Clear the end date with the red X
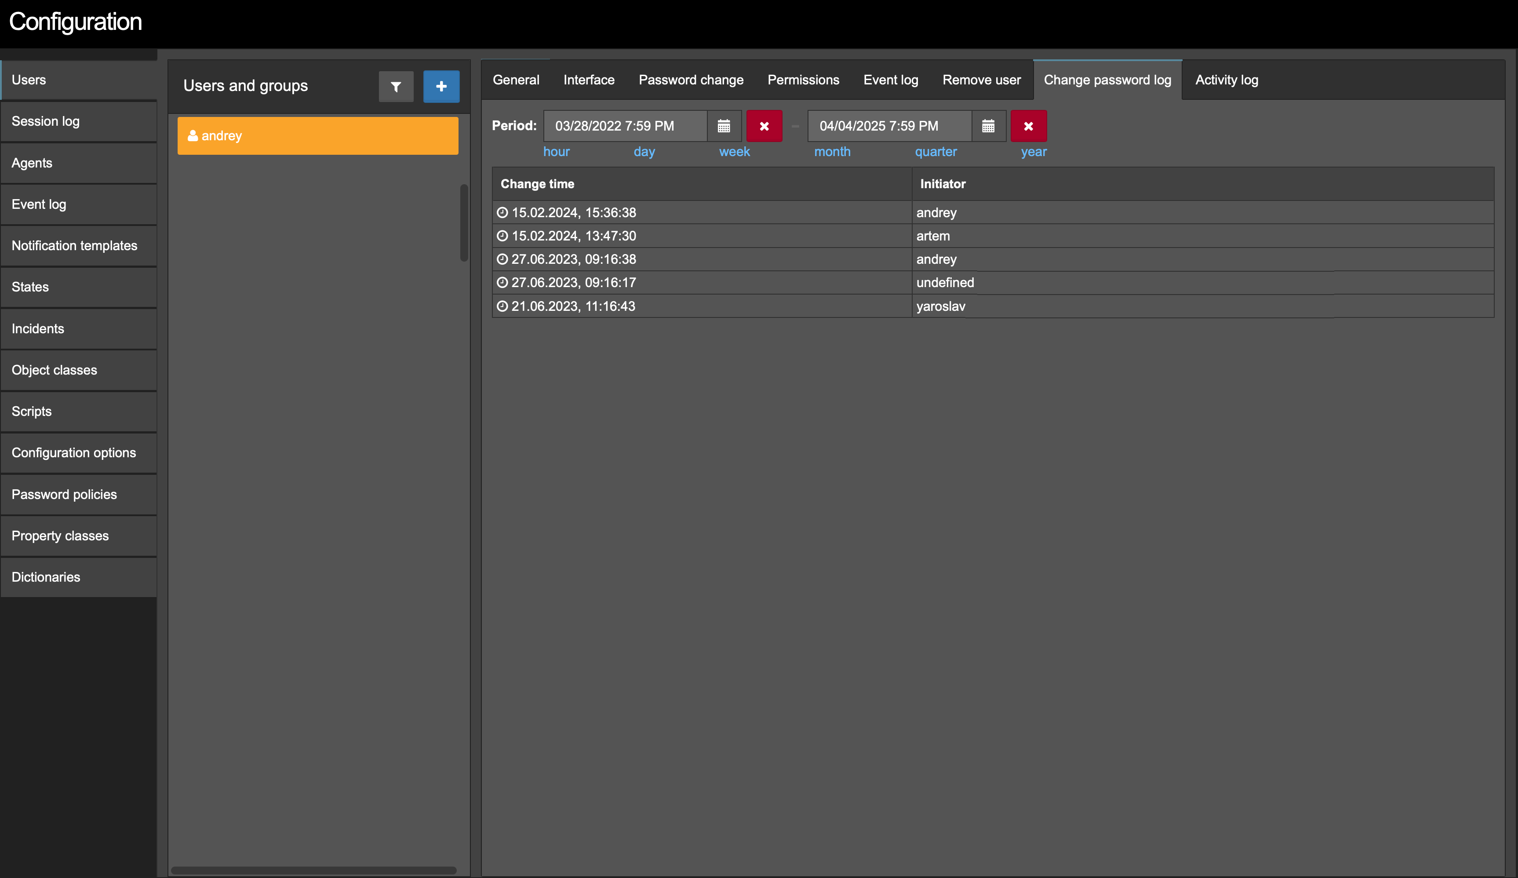 pyautogui.click(x=1029, y=126)
